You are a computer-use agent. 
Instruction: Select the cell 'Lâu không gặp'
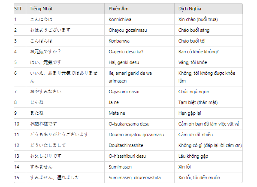[209, 156]
